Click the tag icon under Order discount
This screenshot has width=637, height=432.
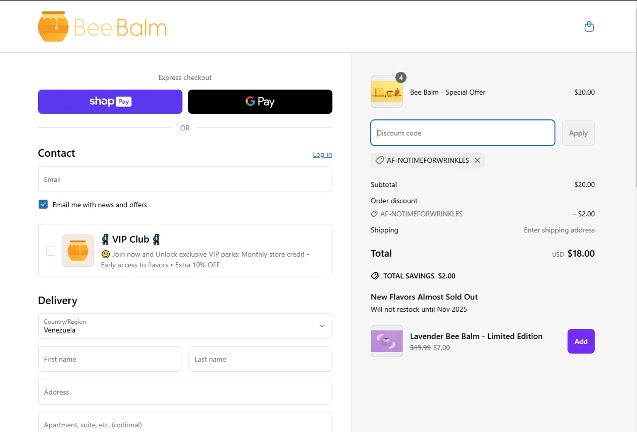point(374,214)
